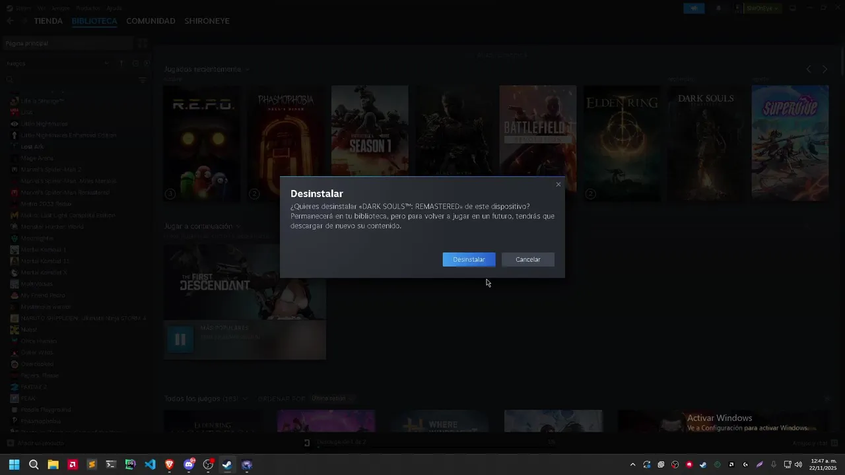Select Once Human in the game list
845x475 pixels.
click(x=38, y=341)
